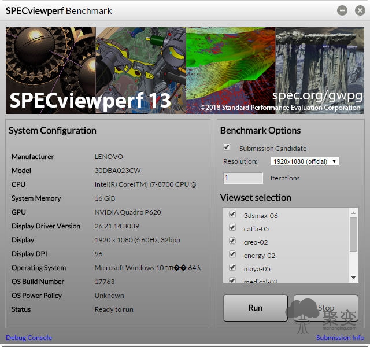Click the Display DPI value 96
The image size is (370, 347).
[98, 254]
